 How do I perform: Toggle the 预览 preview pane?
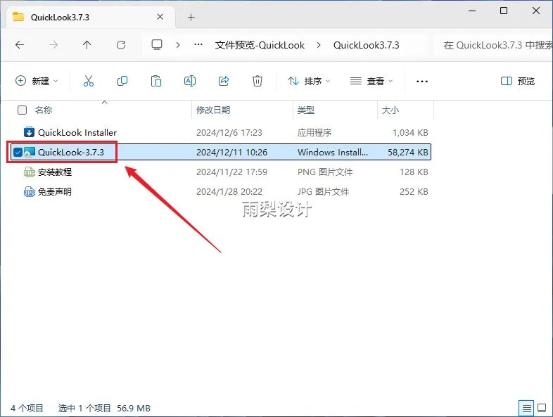[518, 81]
